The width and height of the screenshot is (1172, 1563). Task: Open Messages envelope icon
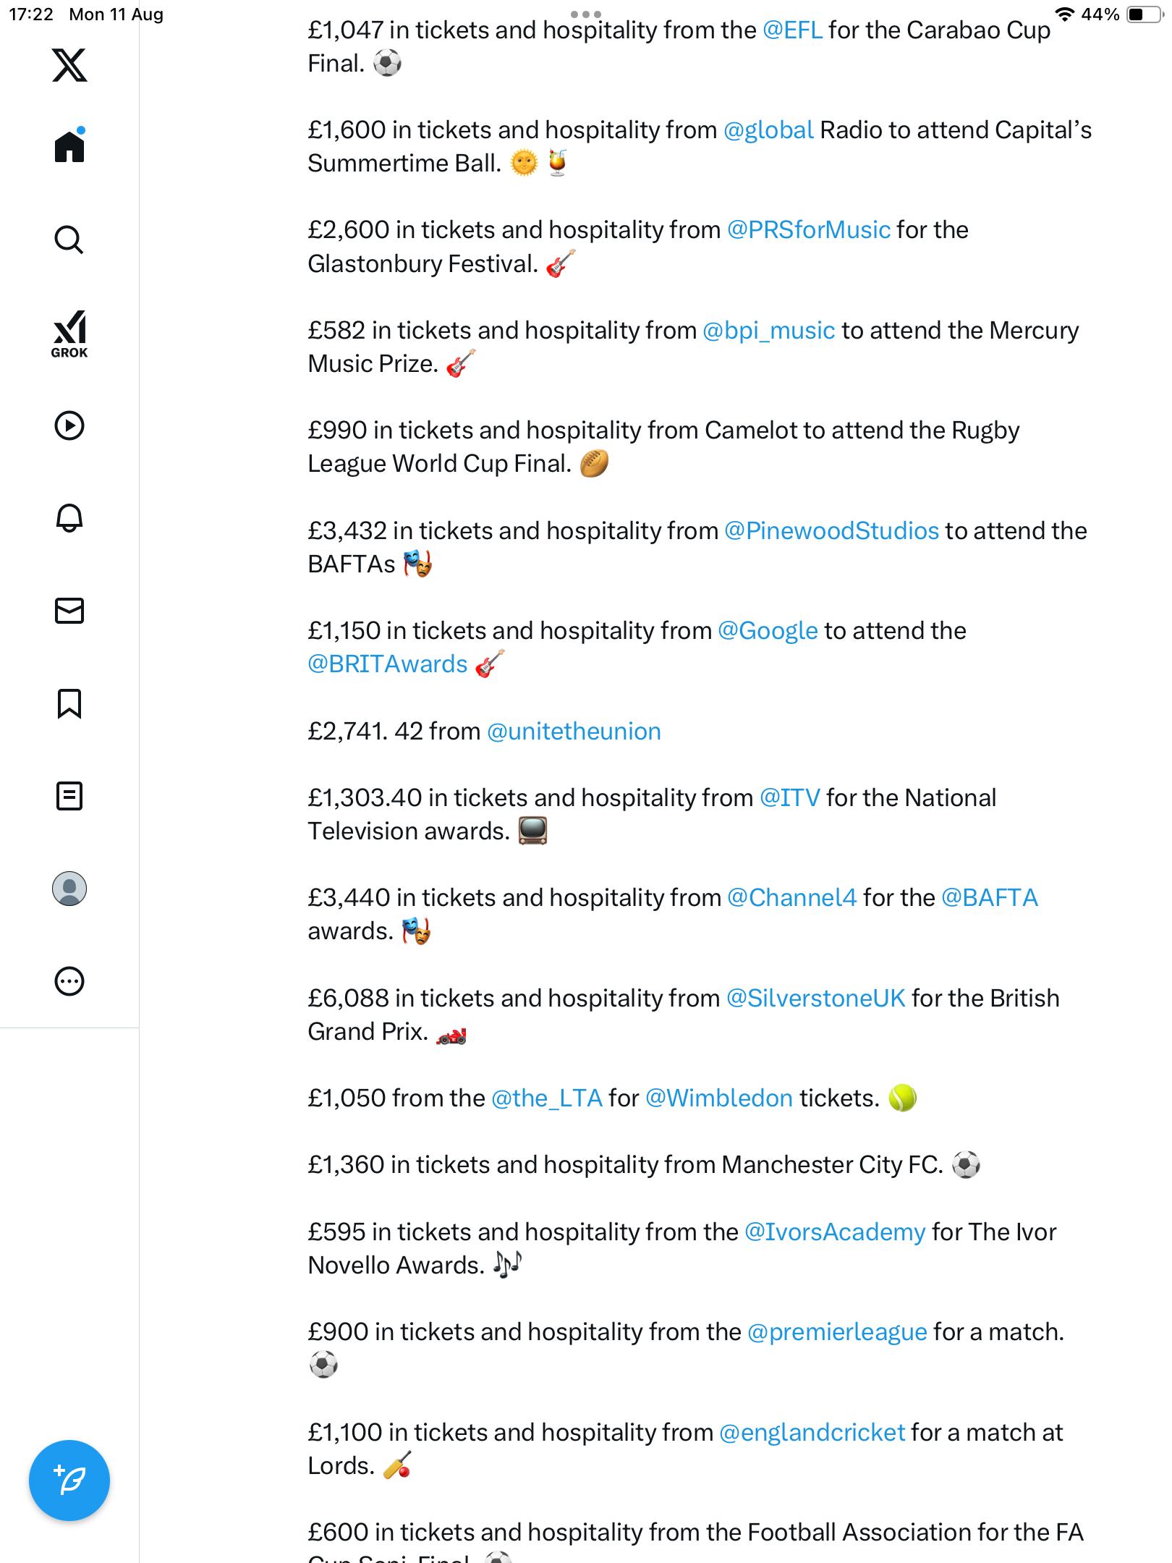pyautogui.click(x=69, y=611)
